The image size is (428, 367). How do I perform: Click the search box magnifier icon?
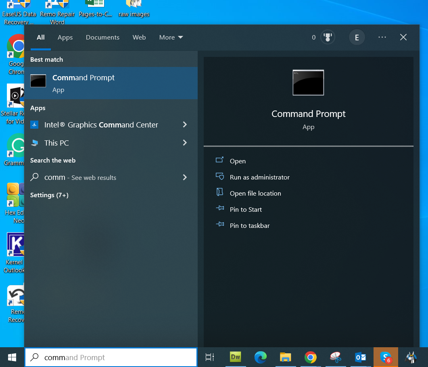[x=34, y=357]
